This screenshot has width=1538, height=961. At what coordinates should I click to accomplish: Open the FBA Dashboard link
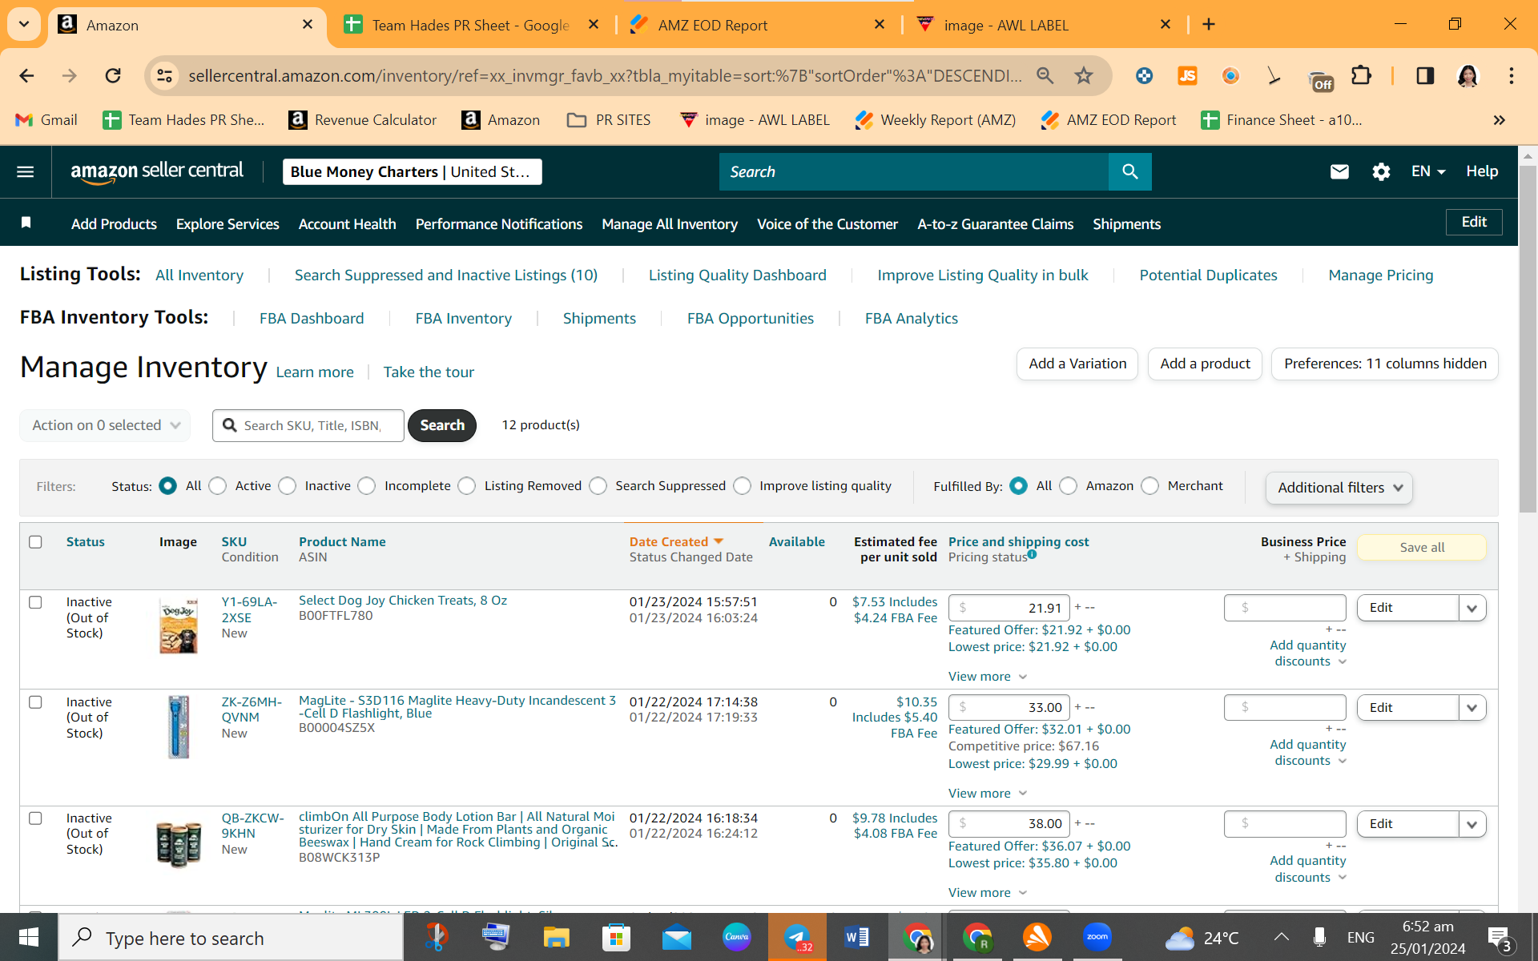[x=312, y=318]
